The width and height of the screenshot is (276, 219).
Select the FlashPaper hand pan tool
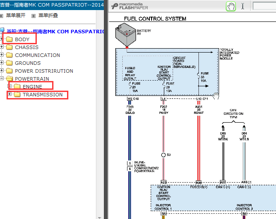pyautogui.click(x=231, y=6)
